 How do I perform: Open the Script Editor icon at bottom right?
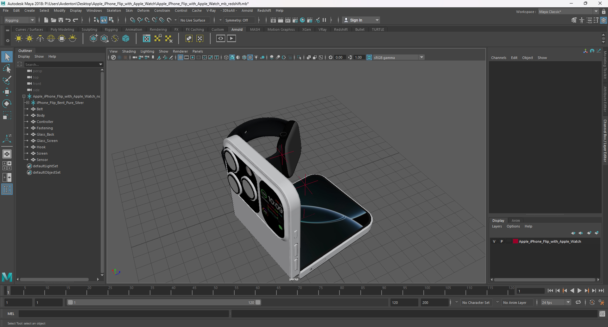pyautogui.click(x=602, y=314)
